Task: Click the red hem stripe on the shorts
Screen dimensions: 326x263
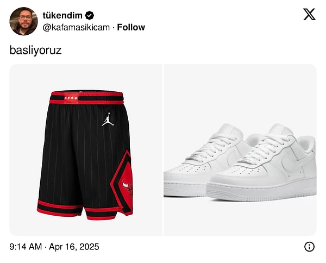Action: click(60, 208)
